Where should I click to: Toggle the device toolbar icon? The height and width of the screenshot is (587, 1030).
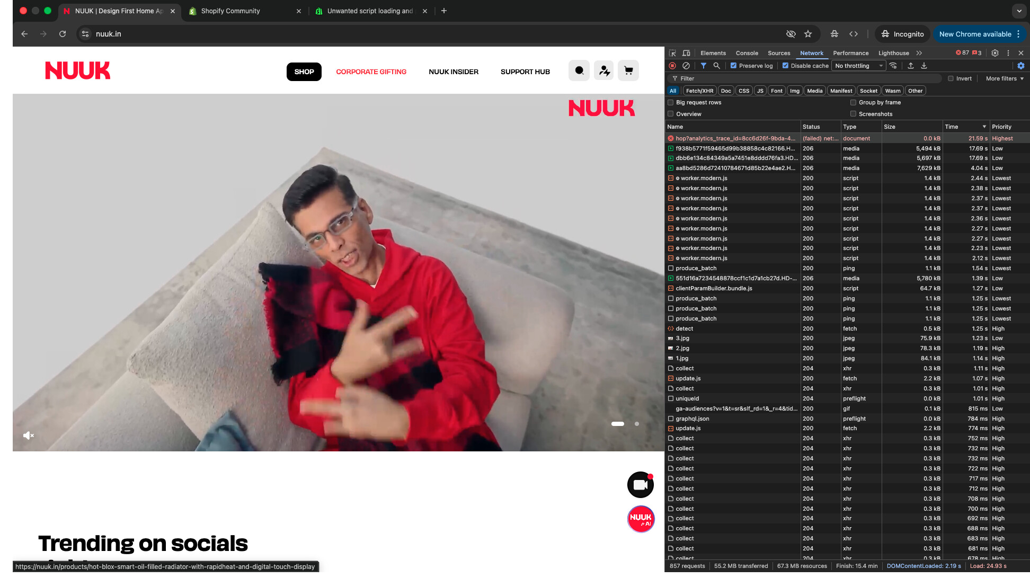686,53
